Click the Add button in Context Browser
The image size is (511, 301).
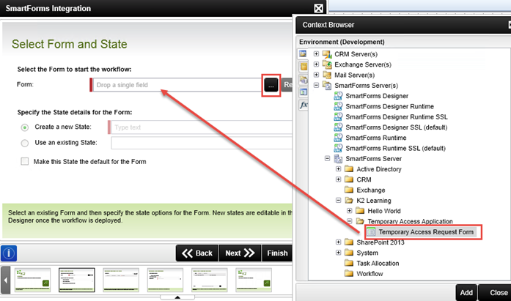[x=466, y=292]
